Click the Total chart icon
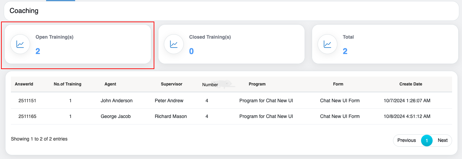 click(x=328, y=44)
